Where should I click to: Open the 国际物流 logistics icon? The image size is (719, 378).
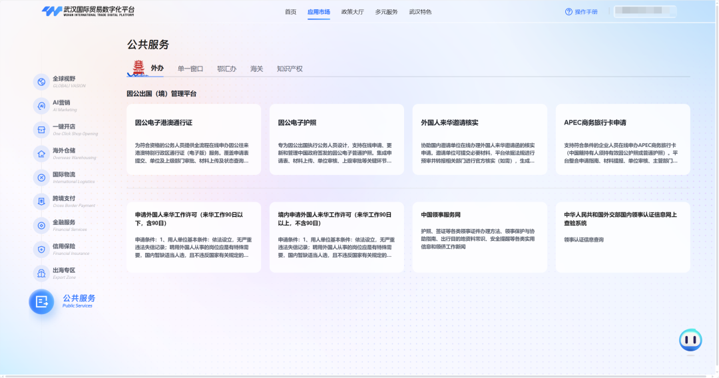(x=41, y=178)
